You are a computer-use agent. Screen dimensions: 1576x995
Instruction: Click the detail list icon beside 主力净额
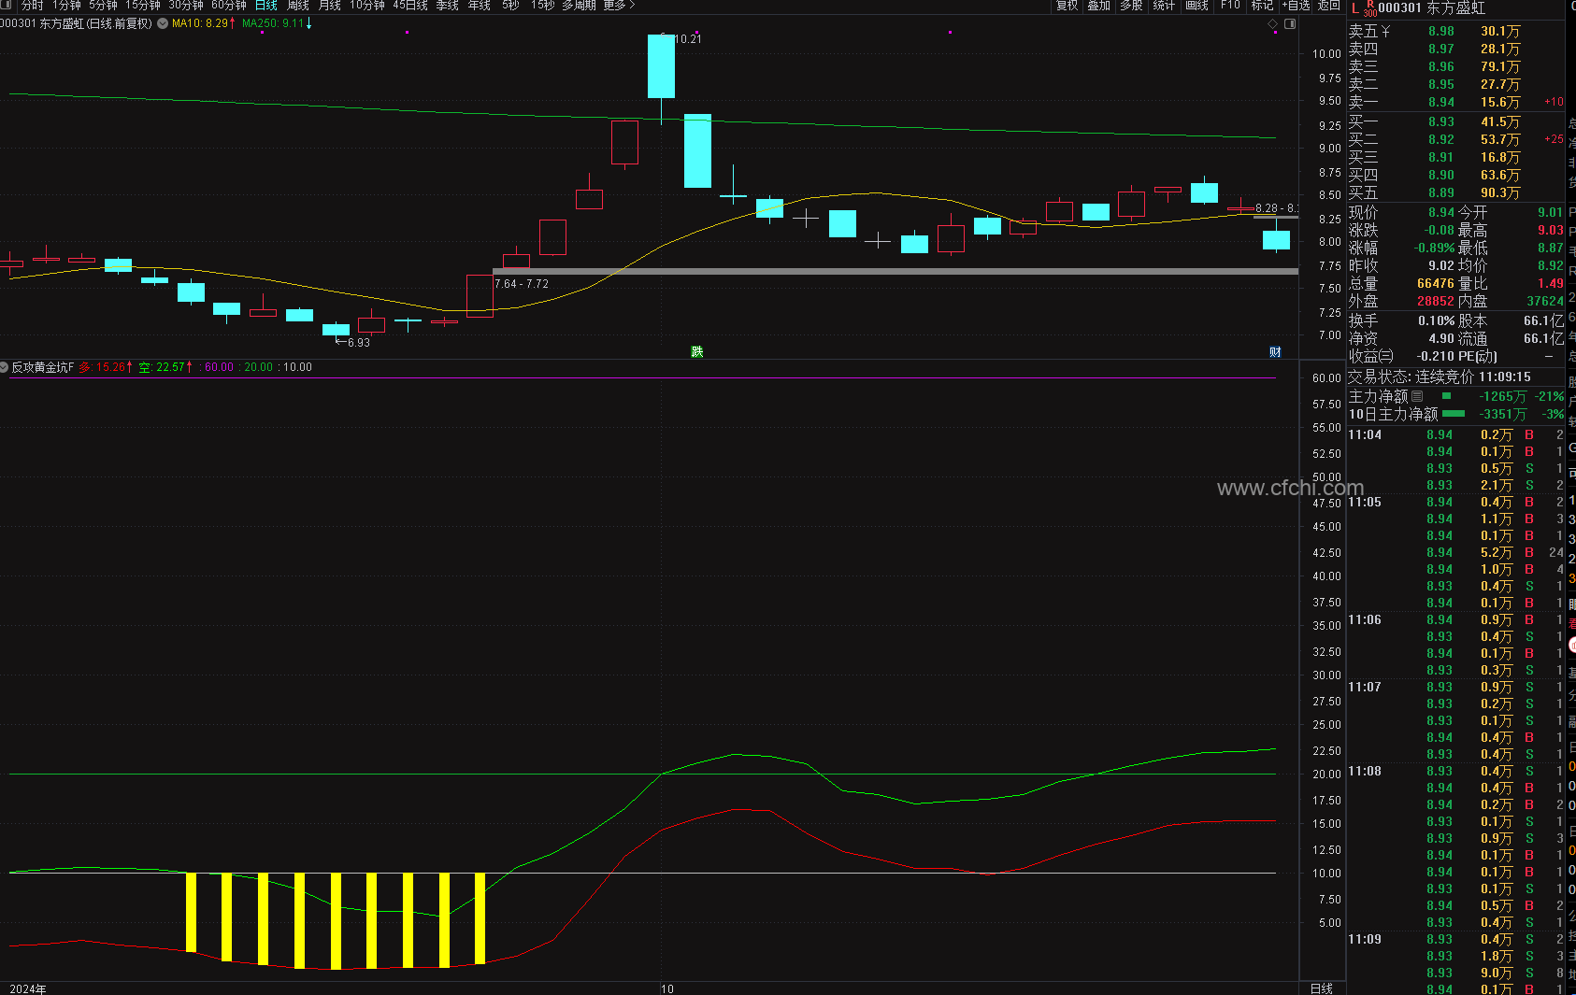[x=1417, y=396]
